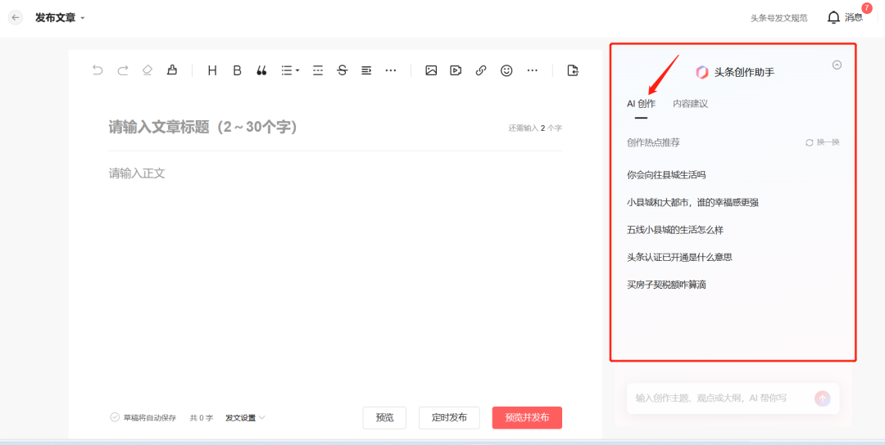Click the 预览并发布 button
The height and width of the screenshot is (445, 885).
coord(527,418)
